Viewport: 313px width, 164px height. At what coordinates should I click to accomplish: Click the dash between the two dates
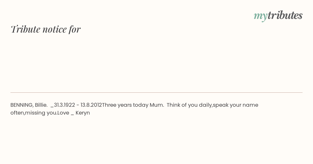(x=78, y=105)
